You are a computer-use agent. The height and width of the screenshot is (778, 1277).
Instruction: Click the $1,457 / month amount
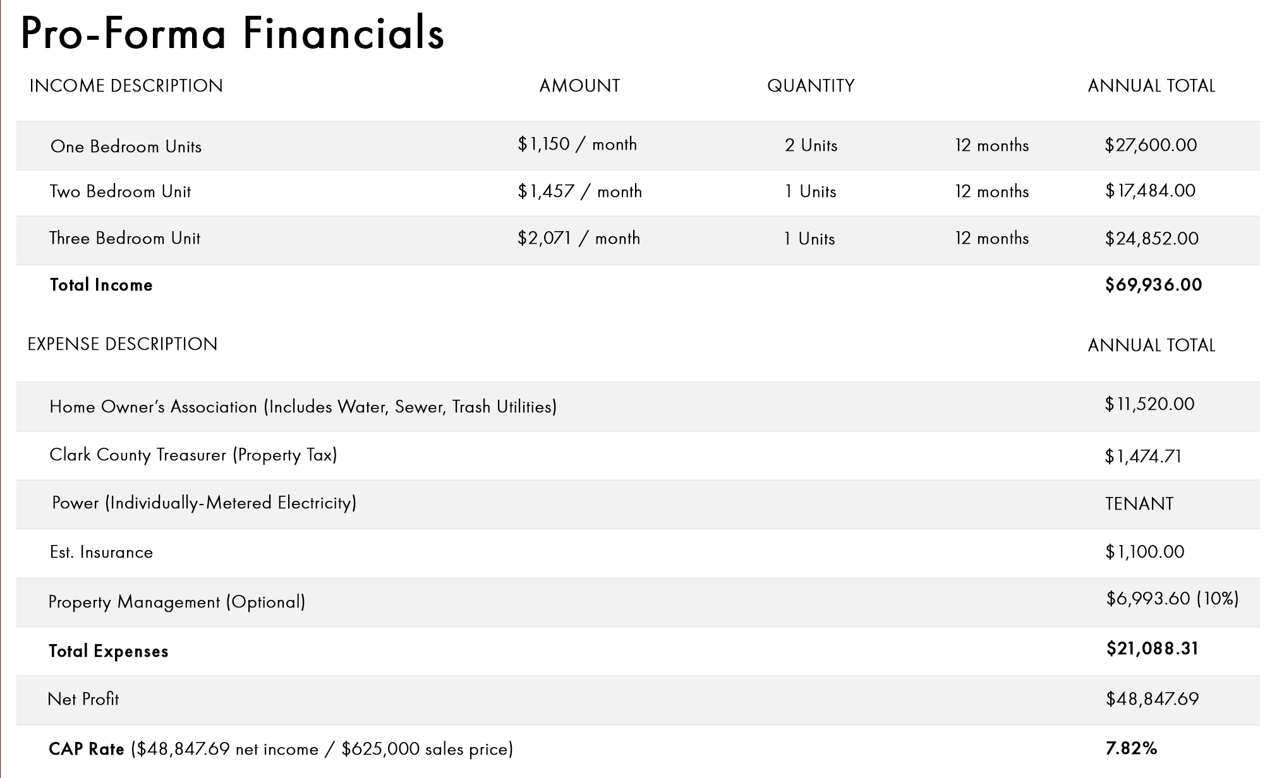click(x=579, y=191)
